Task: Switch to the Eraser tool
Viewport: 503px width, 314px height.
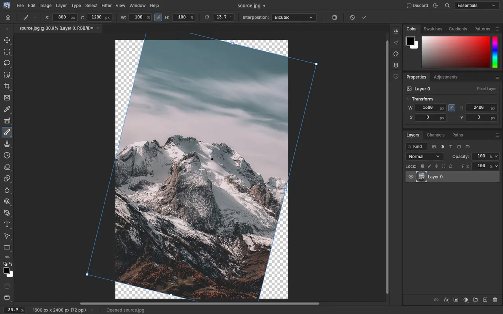Action: [7, 167]
